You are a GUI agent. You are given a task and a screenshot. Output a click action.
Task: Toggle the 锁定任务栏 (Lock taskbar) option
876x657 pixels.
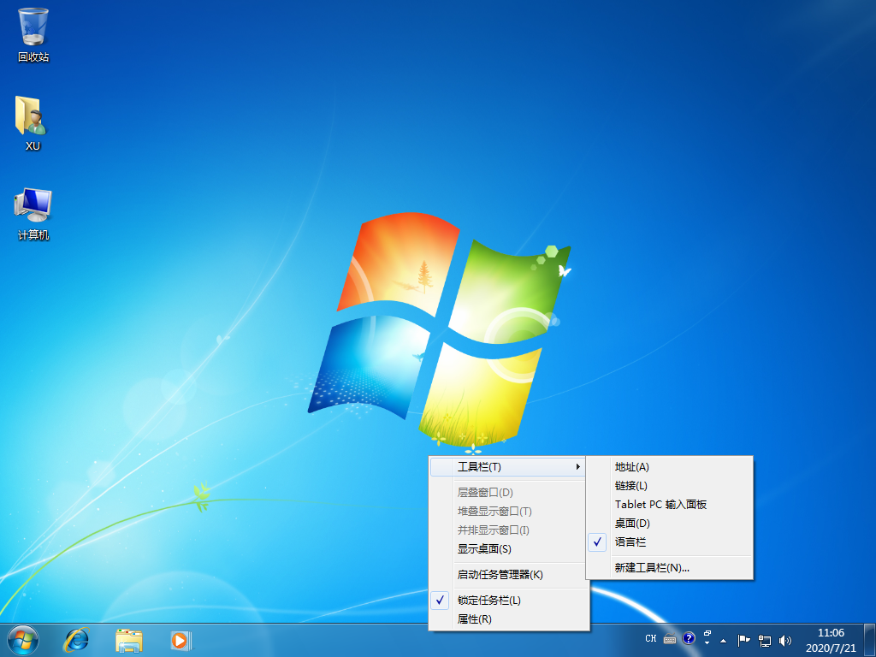coord(489,601)
